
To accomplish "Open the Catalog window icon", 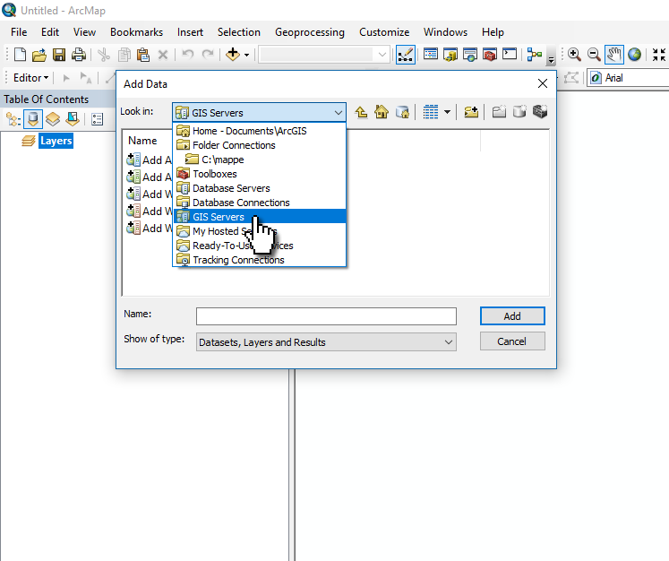I will [450, 55].
